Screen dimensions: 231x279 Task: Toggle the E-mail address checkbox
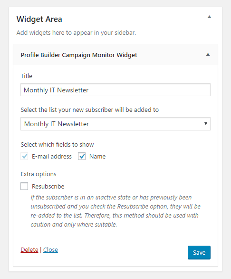coord(24,157)
